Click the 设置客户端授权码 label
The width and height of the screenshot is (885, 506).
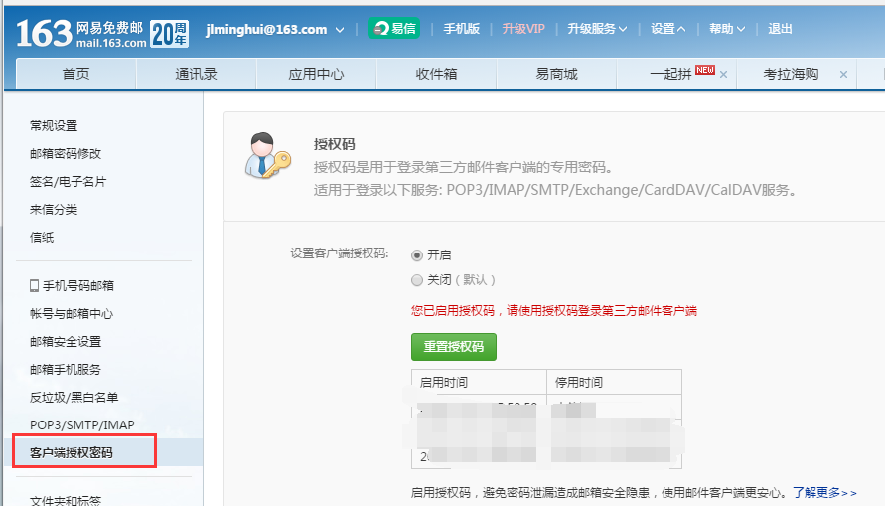coord(340,253)
